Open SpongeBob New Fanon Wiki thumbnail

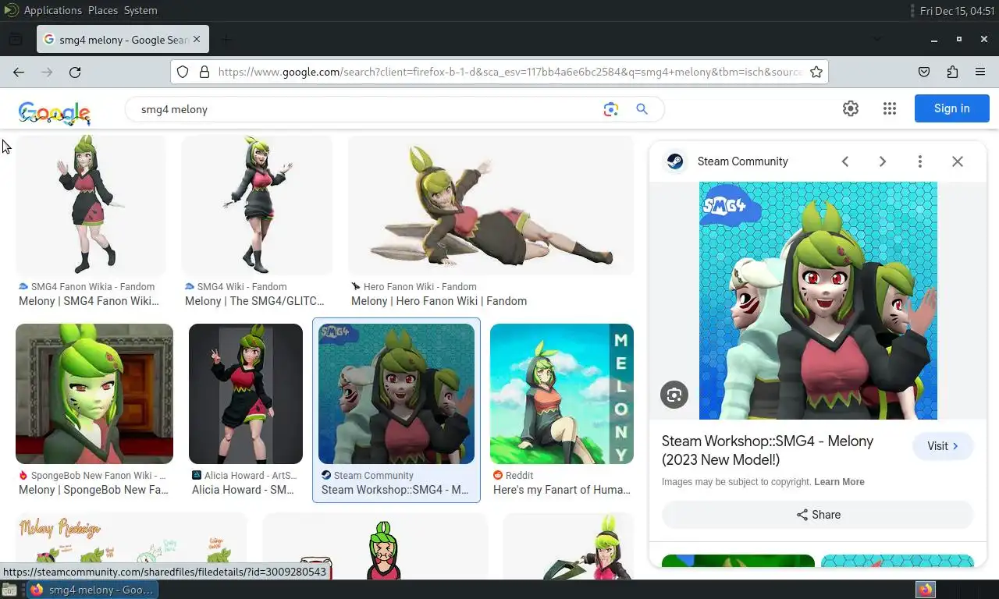coord(94,394)
